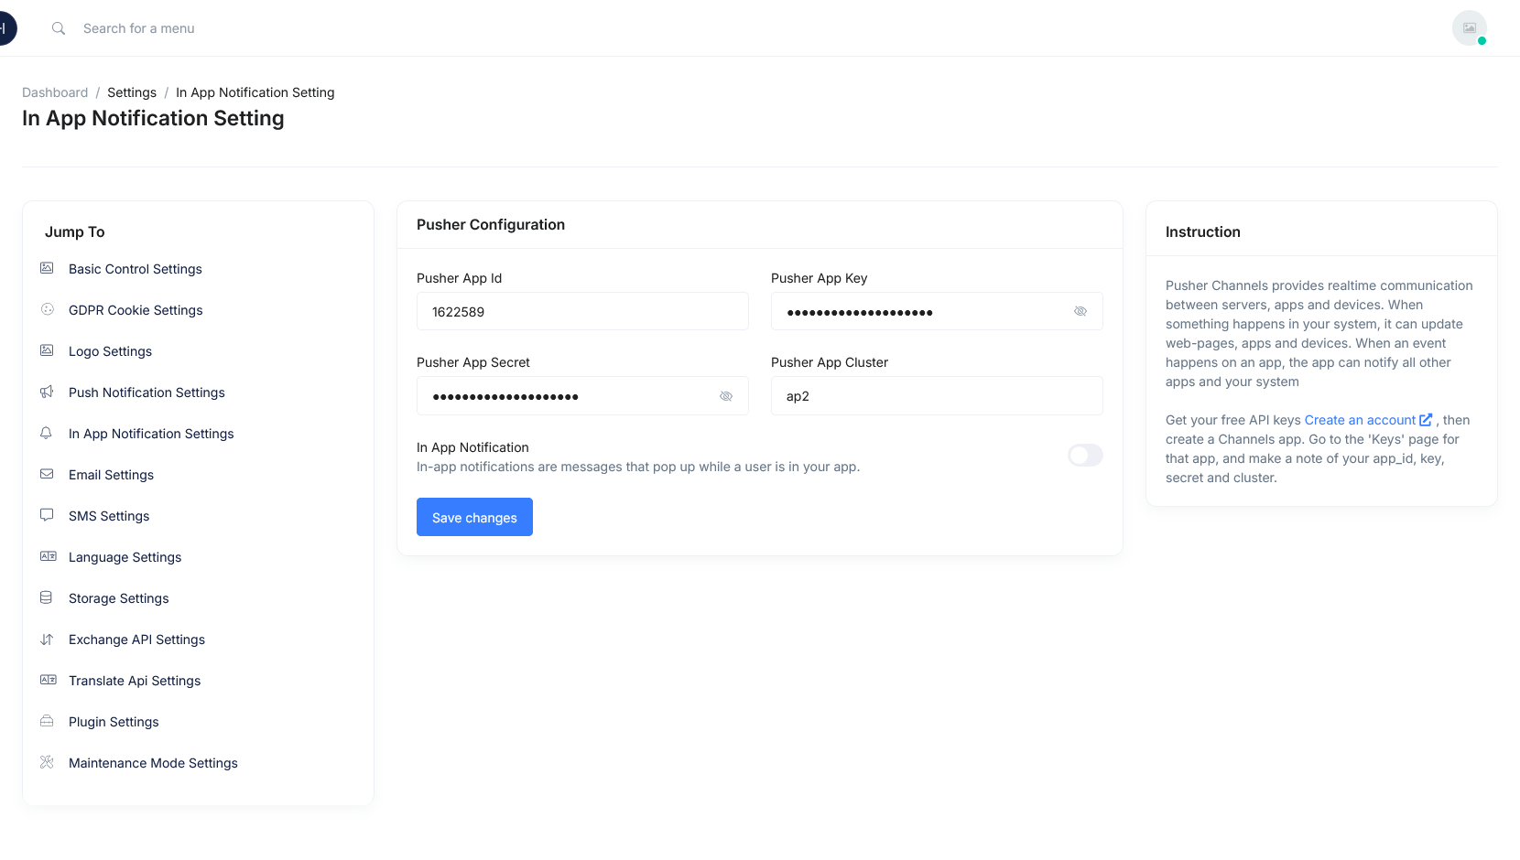
Task: Click the Maintenance Mode tools icon
Action: (x=47, y=762)
